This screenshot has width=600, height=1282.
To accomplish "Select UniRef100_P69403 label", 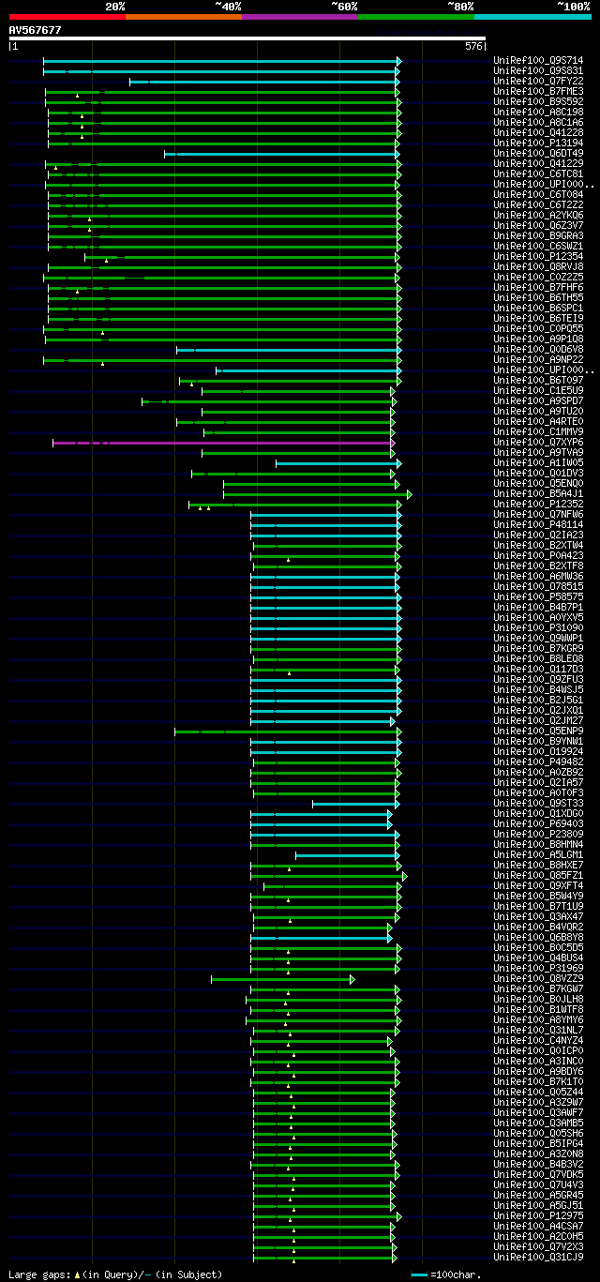I will [537, 824].
